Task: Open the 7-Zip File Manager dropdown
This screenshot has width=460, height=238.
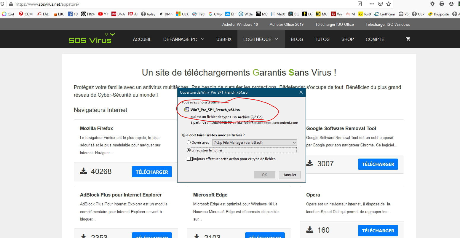Action: click(254, 143)
